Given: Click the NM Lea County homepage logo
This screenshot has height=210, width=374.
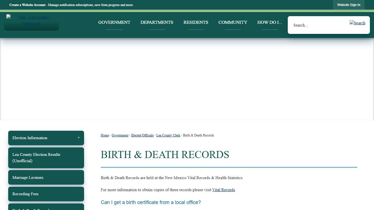Looking at the screenshot, I should click(x=31, y=20).
